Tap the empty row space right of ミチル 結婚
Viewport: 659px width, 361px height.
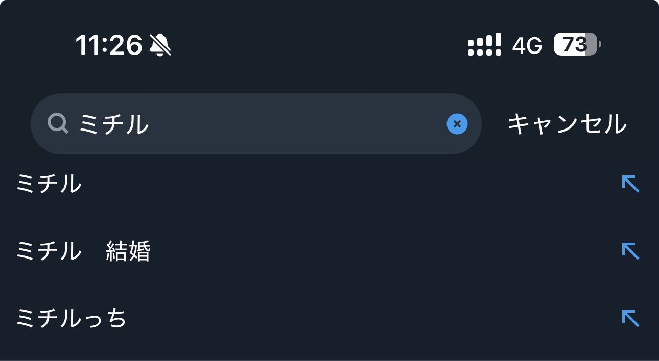point(383,251)
